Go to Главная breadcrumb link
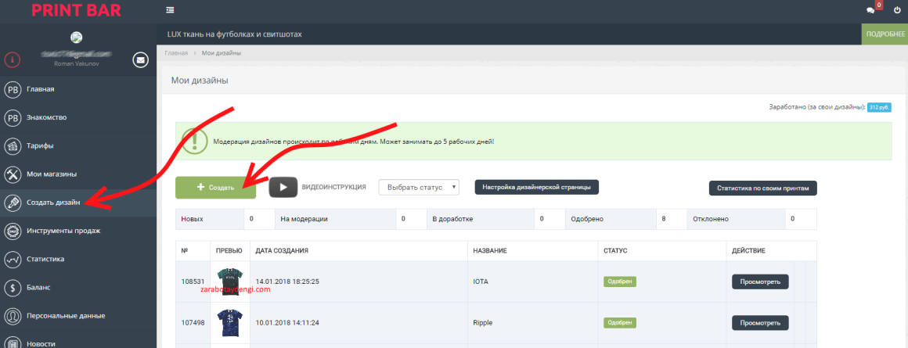Screen dimensions: 908x348 (176, 53)
